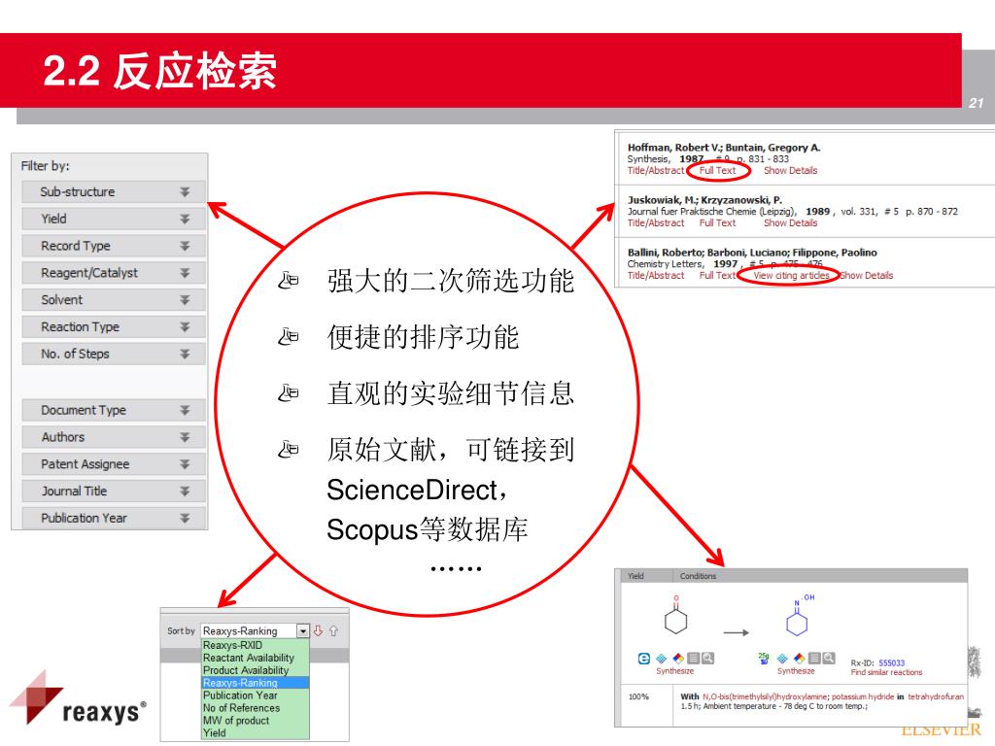This screenshot has height=746, width=995.
Task: Click View citing articles link
Action: (x=791, y=275)
